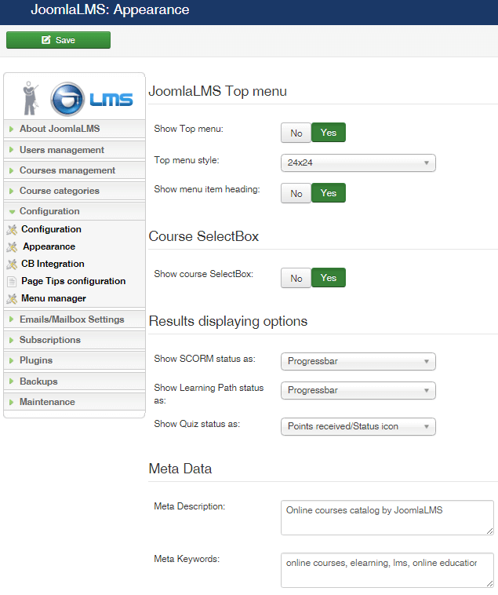498x595 pixels.
Task: Click the Menu manager tools icon
Action: pos(12,298)
